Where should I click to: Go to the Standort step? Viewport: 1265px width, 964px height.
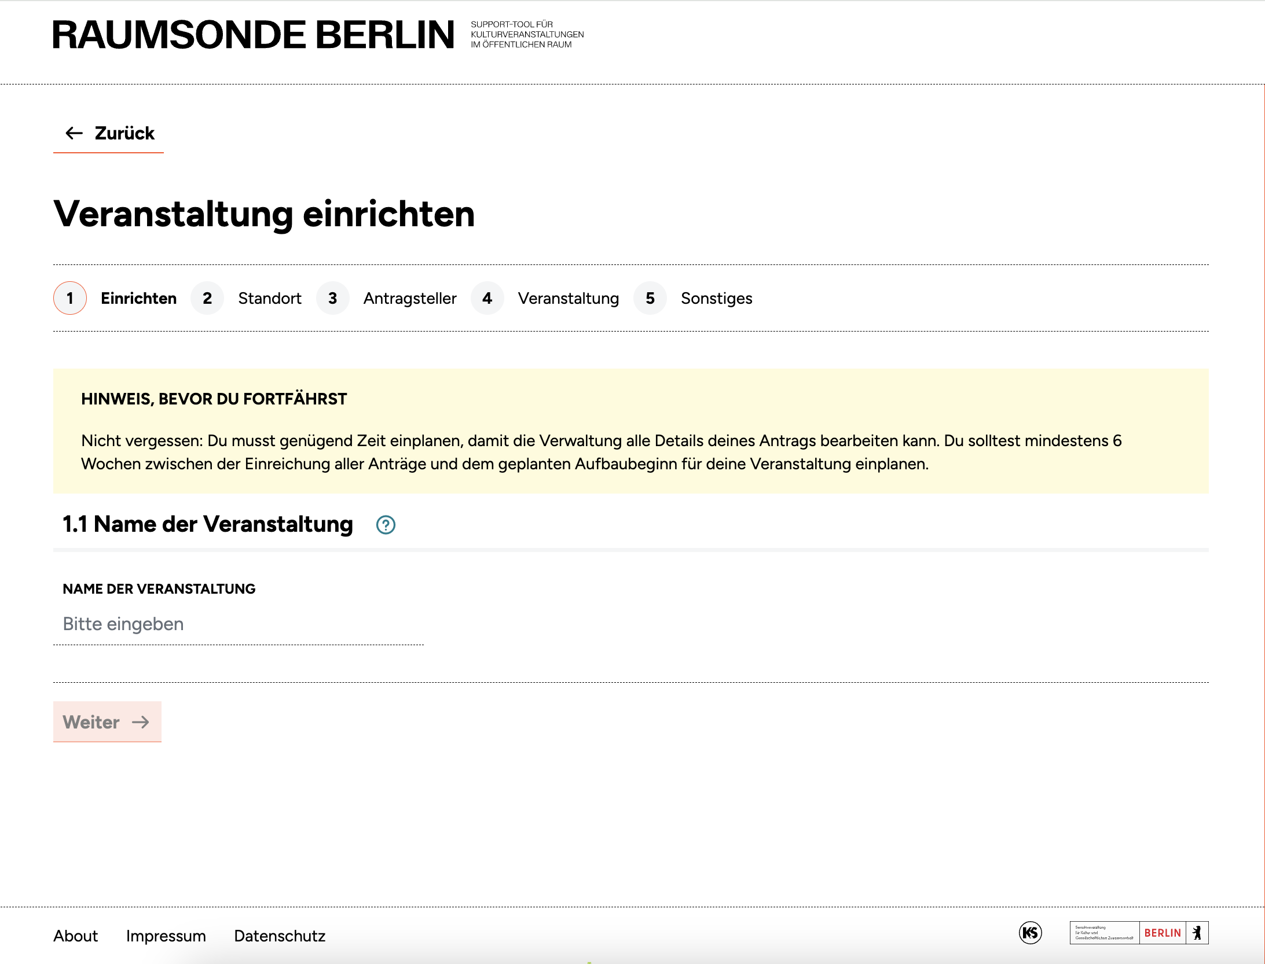point(269,298)
